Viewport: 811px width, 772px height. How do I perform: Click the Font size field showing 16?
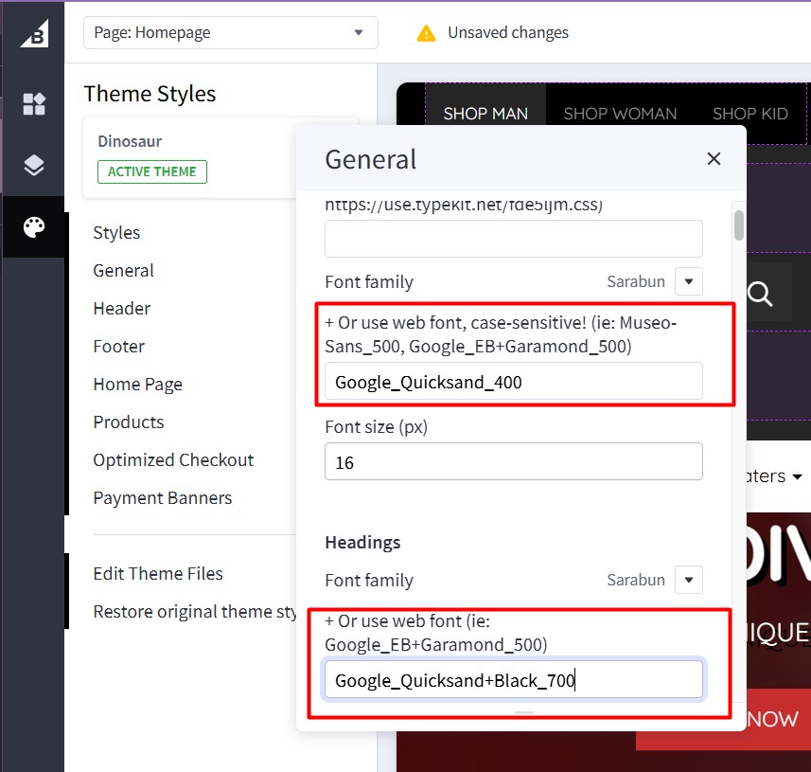point(514,461)
